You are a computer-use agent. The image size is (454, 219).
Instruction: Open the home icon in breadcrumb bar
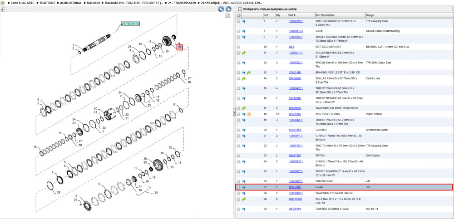point(3,3)
